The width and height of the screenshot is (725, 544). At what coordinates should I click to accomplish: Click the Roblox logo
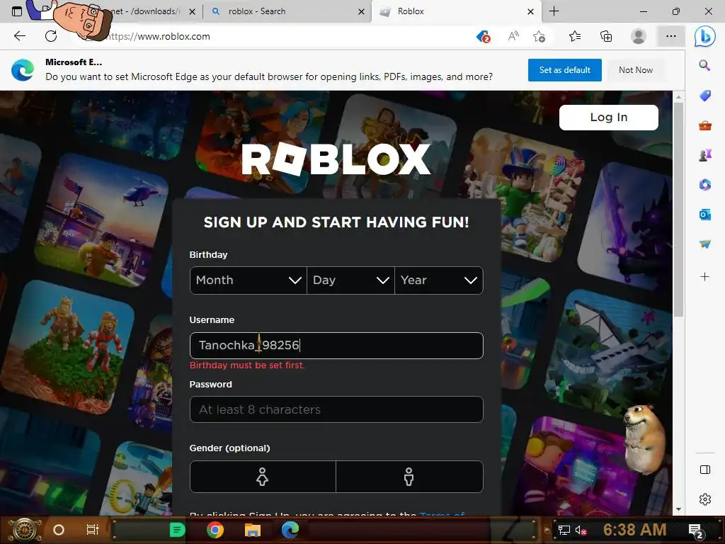(x=336, y=159)
